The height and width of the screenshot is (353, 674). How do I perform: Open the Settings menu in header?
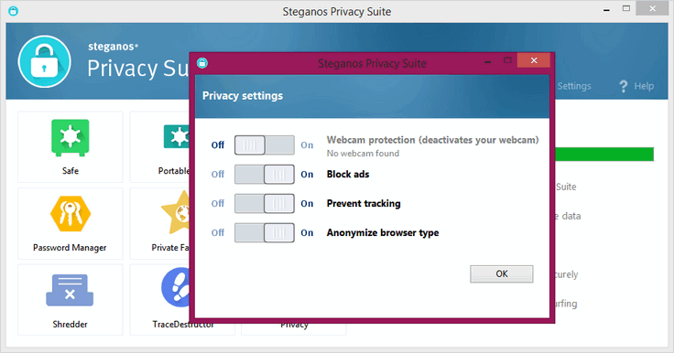pos(574,86)
